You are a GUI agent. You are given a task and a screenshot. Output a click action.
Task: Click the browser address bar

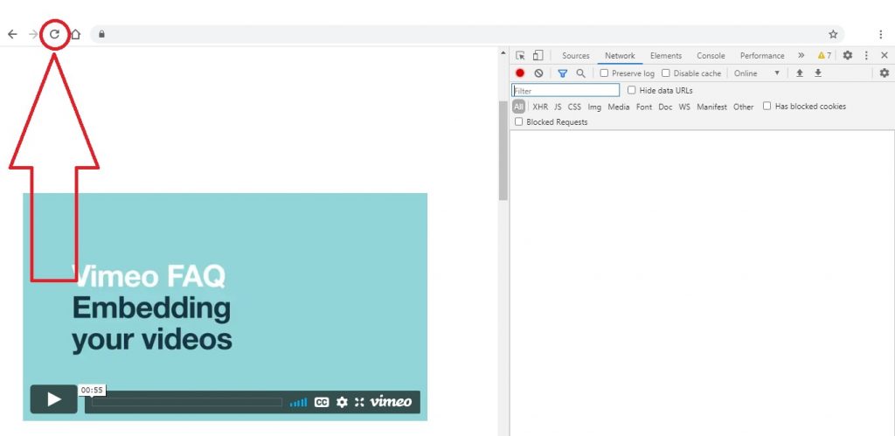click(467, 34)
